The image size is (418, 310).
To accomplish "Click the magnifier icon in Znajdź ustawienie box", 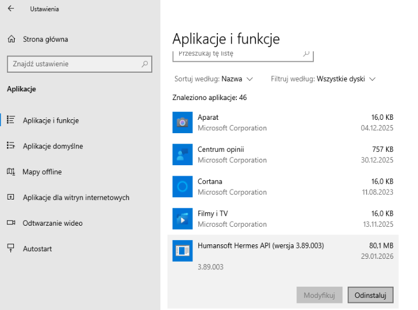I will tap(145, 64).
